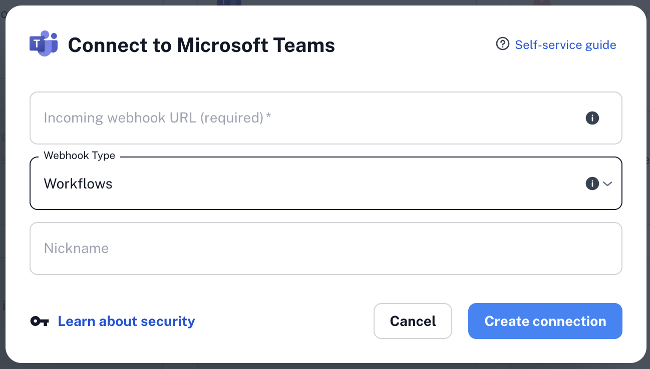Click the Connect to Microsoft Teams title
The image size is (650, 369).
pos(201,45)
